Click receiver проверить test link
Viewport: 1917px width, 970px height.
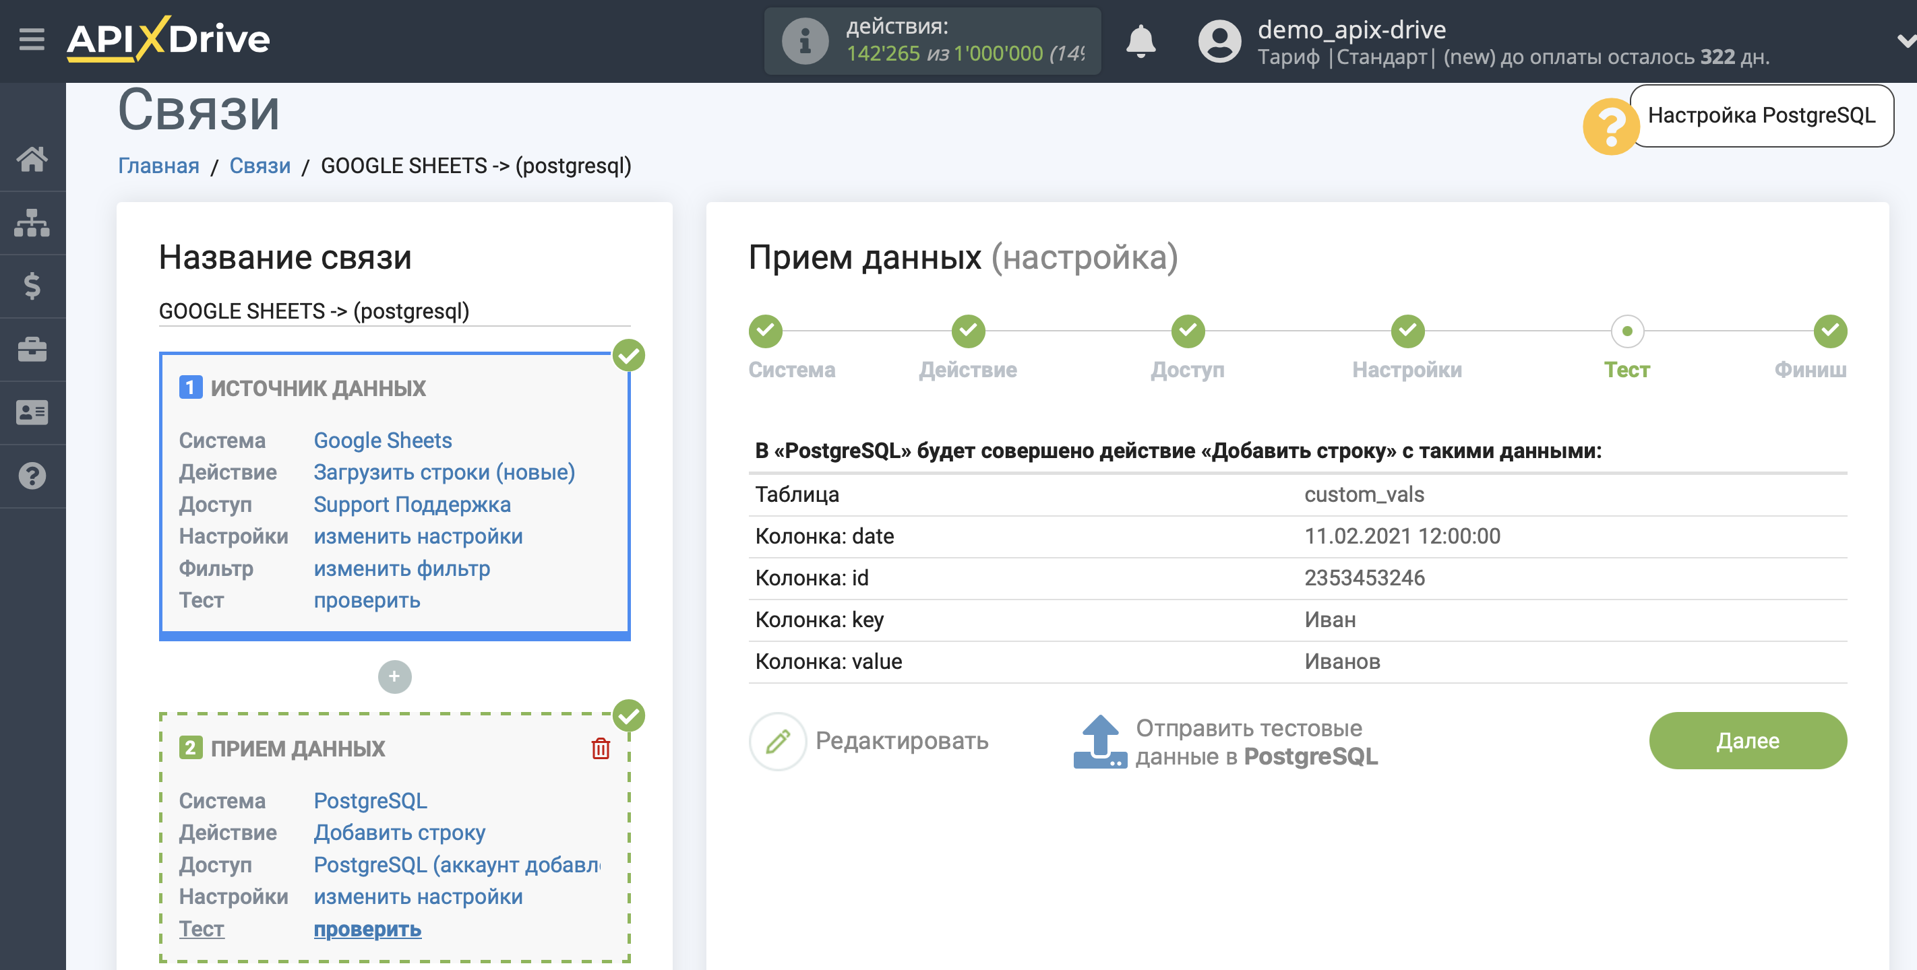pyautogui.click(x=367, y=929)
